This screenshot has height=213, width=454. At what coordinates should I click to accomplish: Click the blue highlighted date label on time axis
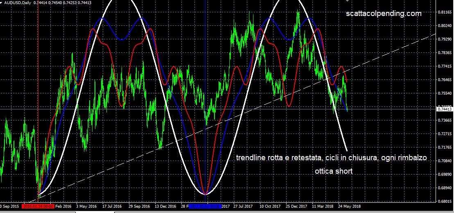[205, 207]
